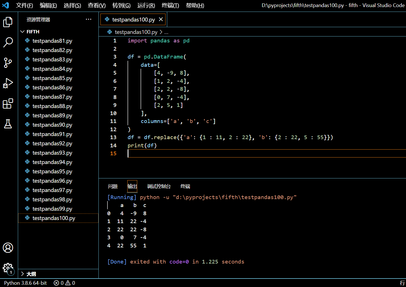
Task: Open testpandas88.py in explorer
Action: click(58, 106)
